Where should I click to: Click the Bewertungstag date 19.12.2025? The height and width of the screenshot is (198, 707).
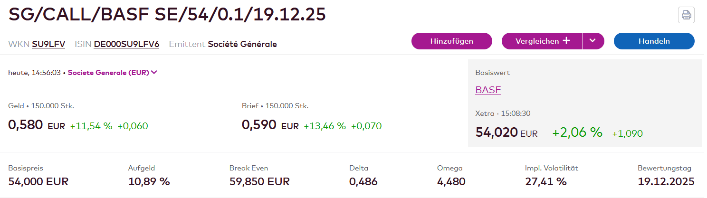coord(666,181)
